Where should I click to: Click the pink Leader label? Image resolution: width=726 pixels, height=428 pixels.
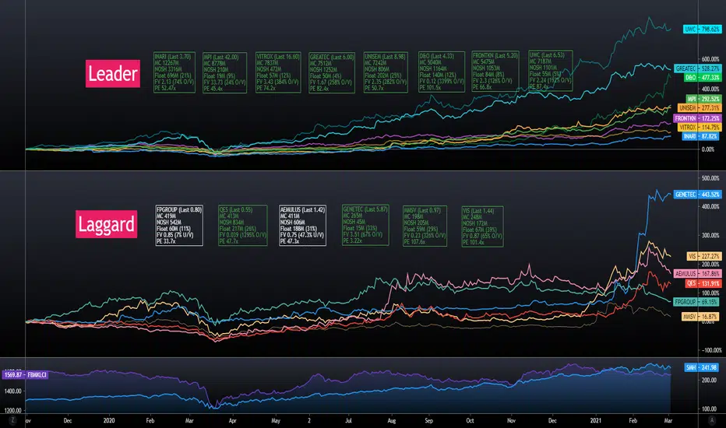112,73
